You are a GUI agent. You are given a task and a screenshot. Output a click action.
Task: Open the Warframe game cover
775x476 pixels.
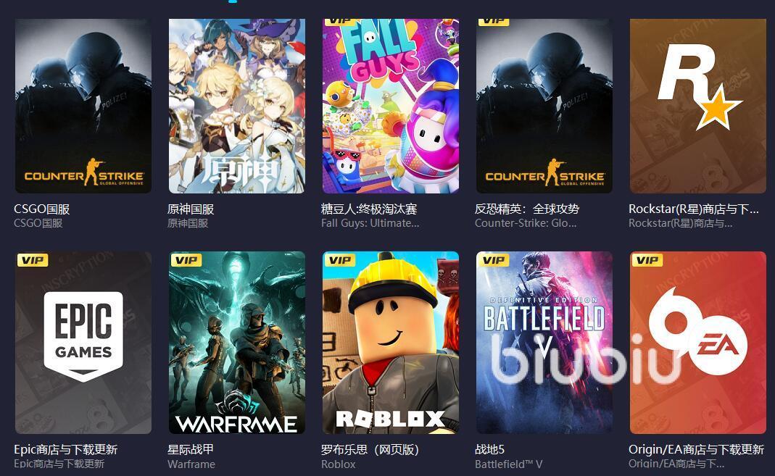[x=237, y=343]
